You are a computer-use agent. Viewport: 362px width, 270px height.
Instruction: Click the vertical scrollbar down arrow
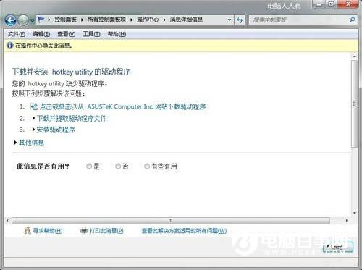355,213
